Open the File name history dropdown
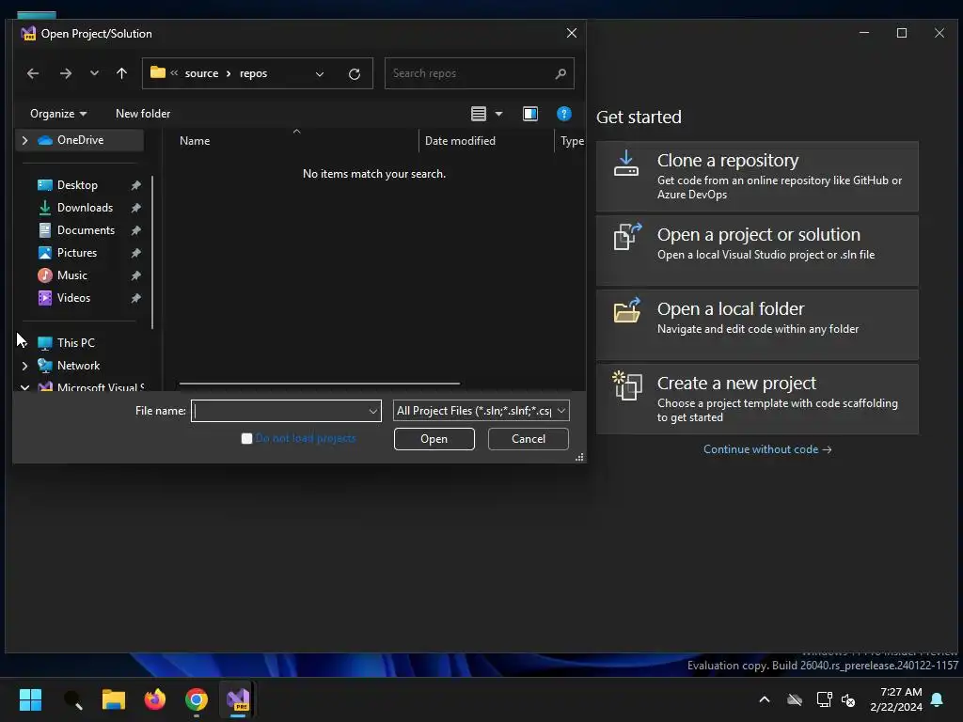 tap(372, 411)
